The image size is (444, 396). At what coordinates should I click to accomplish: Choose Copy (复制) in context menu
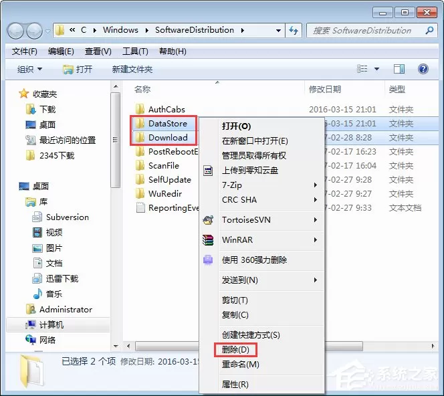pos(235,315)
